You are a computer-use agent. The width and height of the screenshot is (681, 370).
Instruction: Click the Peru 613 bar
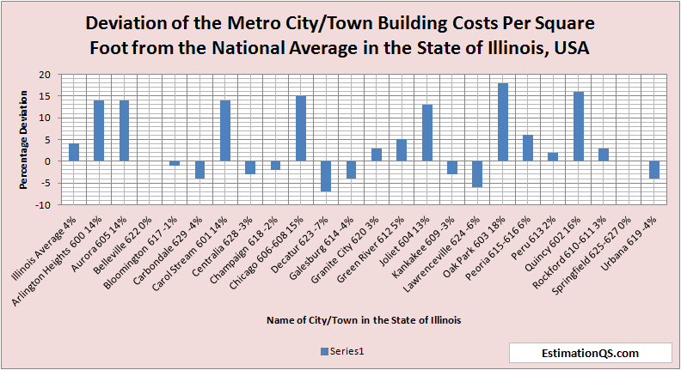(x=554, y=156)
